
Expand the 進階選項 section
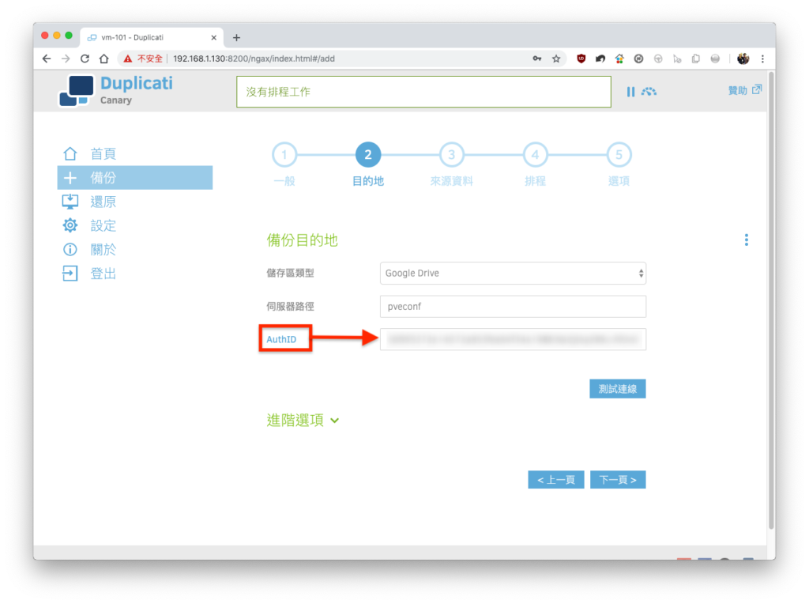click(303, 421)
